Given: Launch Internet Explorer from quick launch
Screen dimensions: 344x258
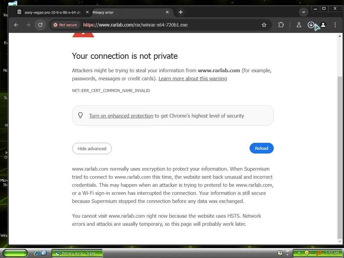Looking at the screenshot, I should [36, 253].
